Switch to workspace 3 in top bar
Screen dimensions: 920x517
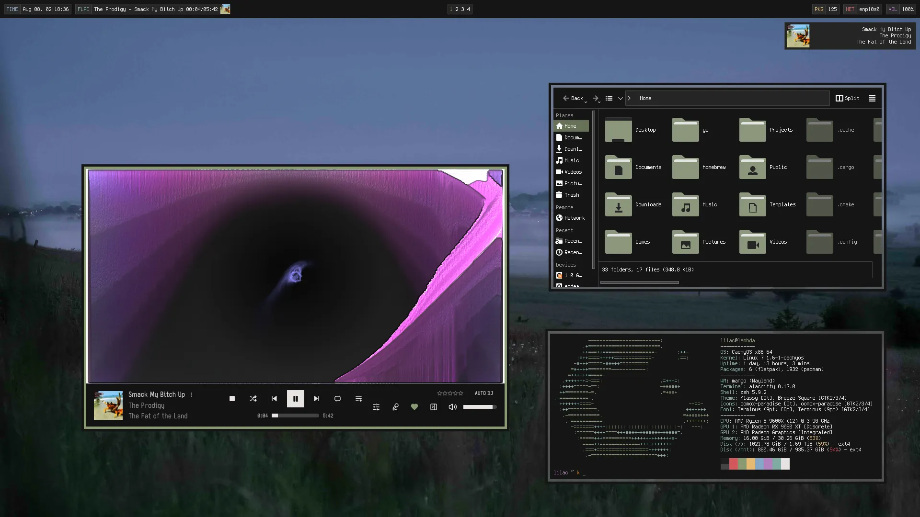[462, 9]
